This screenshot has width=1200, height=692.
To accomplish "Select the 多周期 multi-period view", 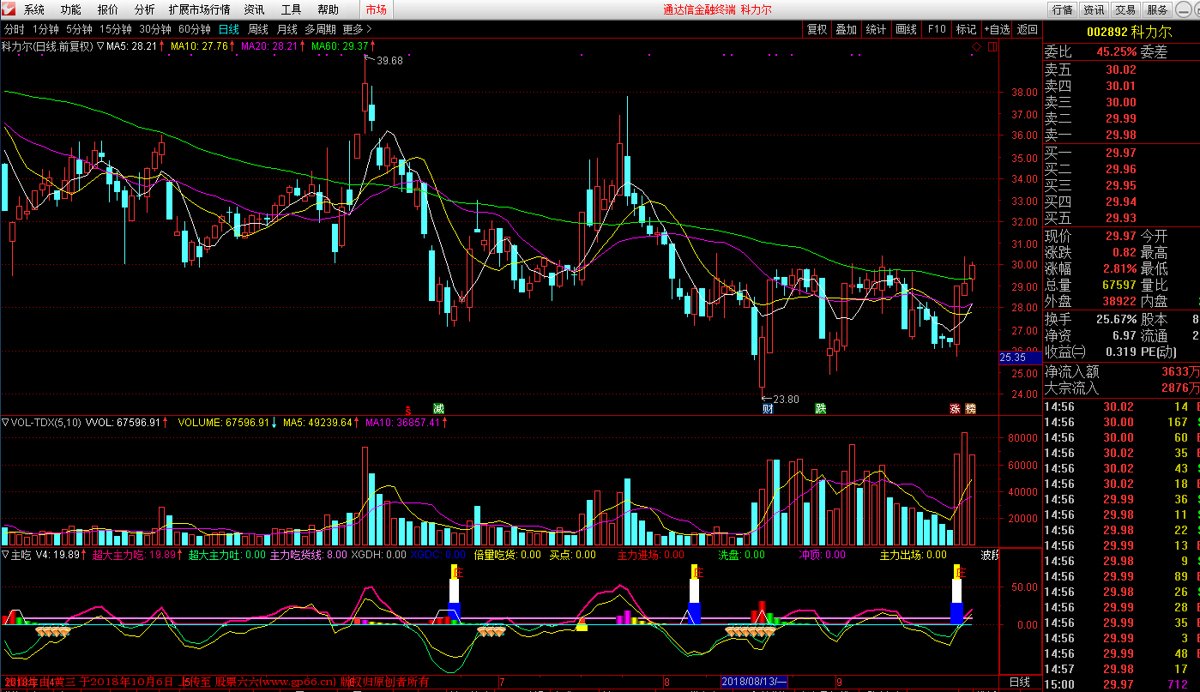I will [x=320, y=29].
